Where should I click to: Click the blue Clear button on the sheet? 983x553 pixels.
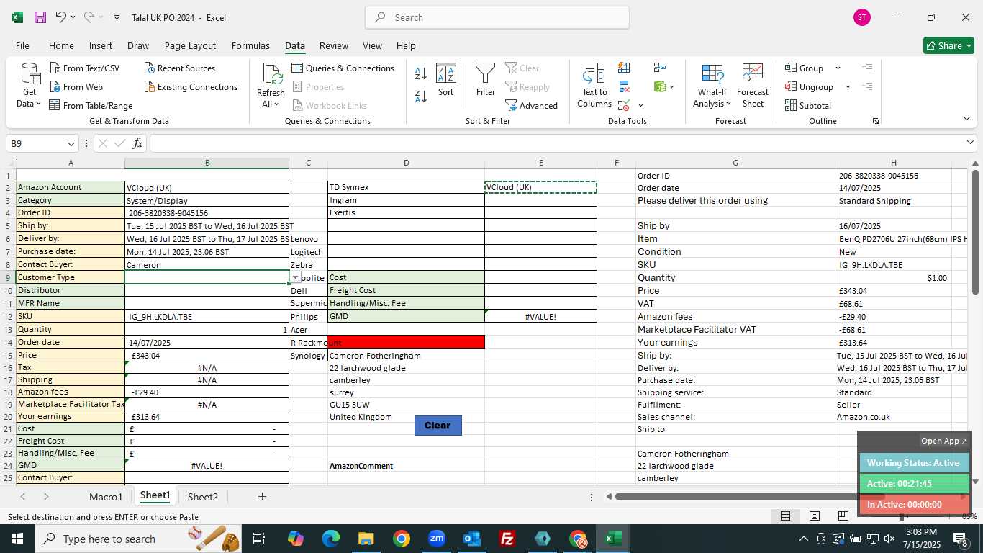pos(438,425)
